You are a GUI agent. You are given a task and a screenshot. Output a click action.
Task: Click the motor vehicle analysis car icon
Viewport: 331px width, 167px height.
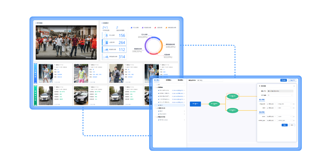(107, 50)
